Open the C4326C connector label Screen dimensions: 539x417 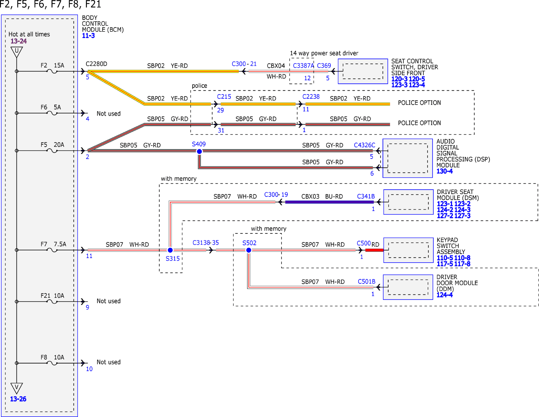tap(364, 145)
